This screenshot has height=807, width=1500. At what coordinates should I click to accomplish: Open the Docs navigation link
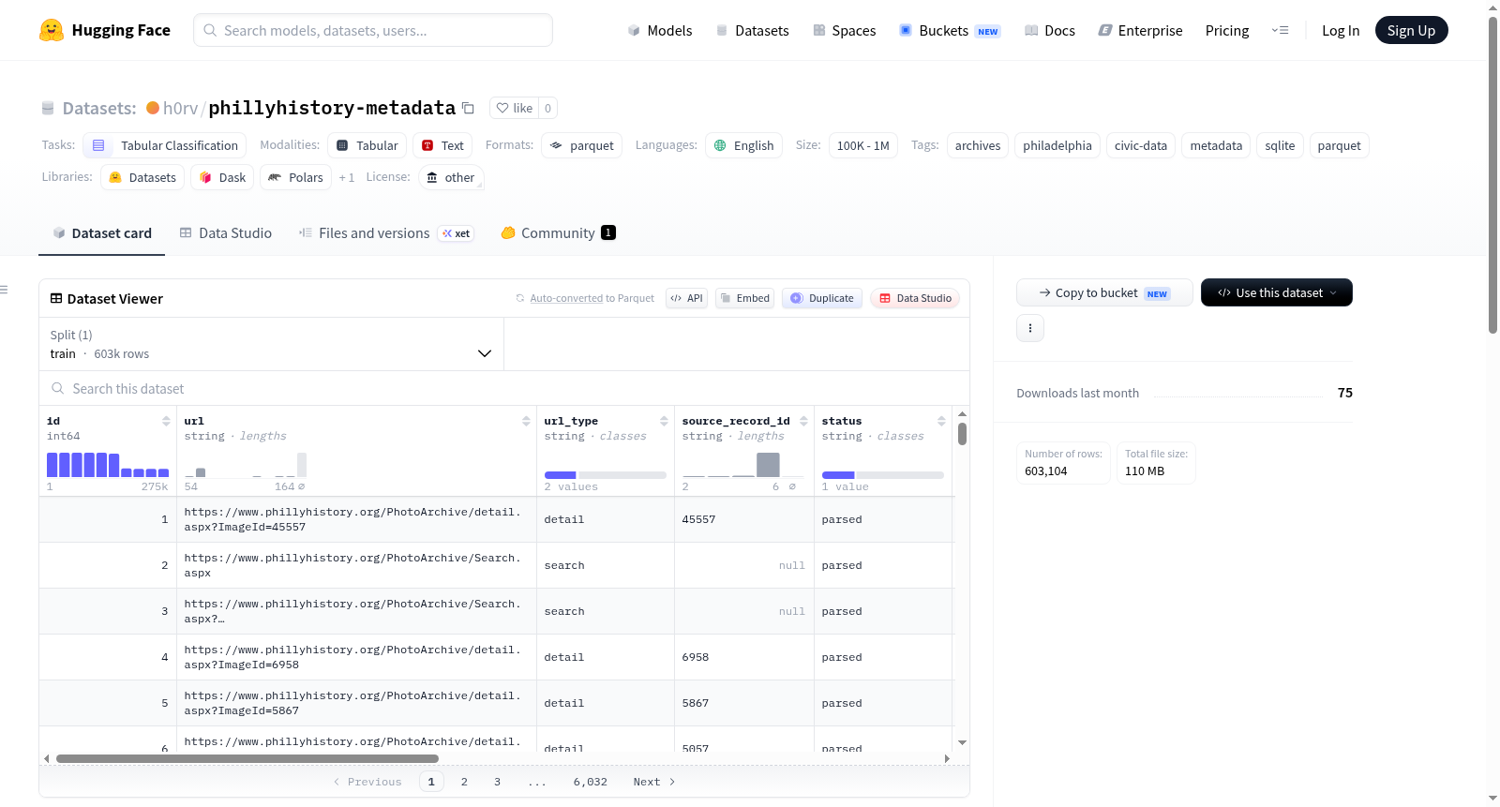coord(1050,30)
